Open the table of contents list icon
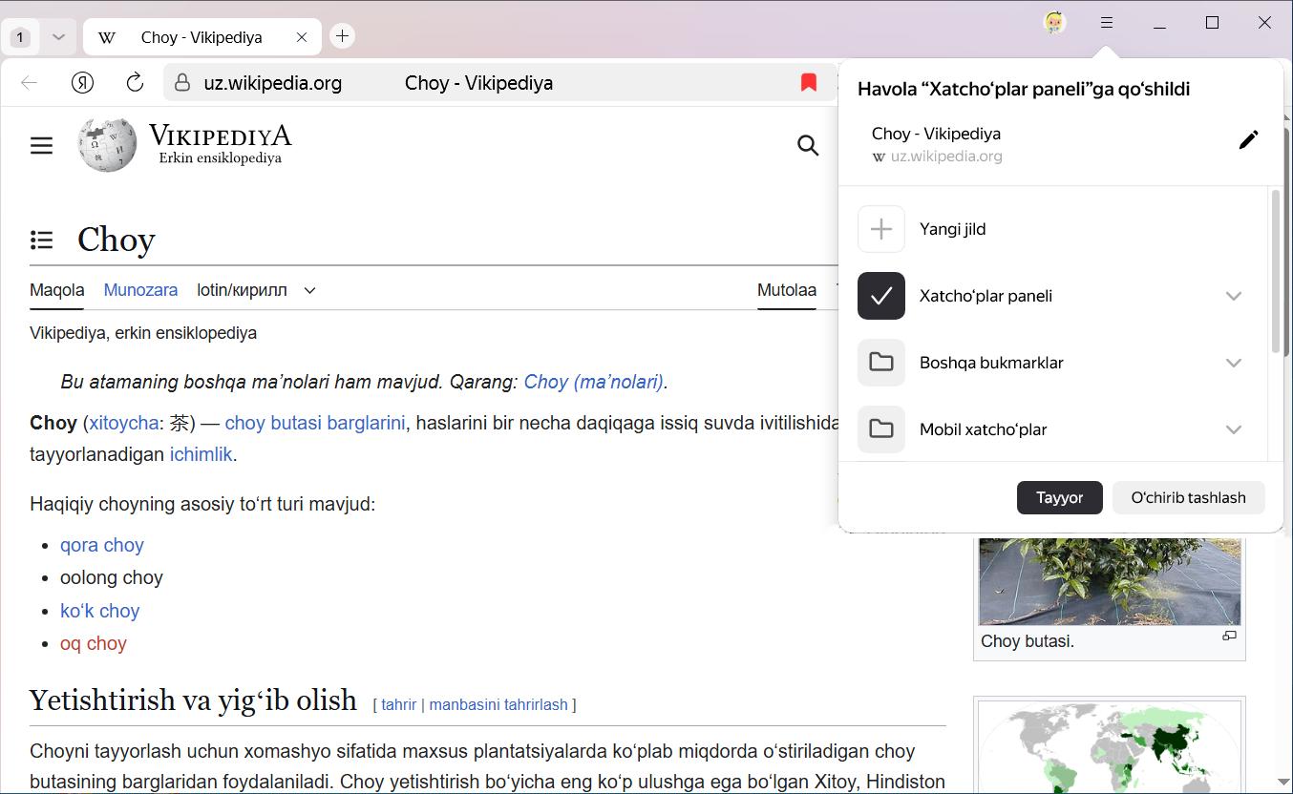This screenshot has width=1293, height=794. pos(41,240)
